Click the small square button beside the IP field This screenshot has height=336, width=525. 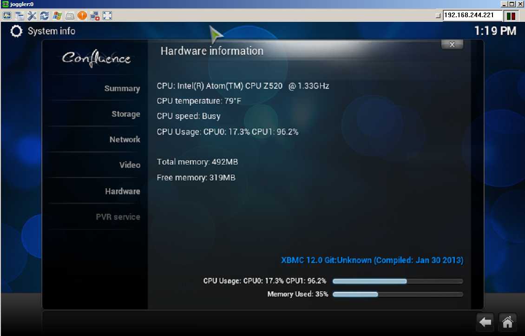tap(438, 15)
